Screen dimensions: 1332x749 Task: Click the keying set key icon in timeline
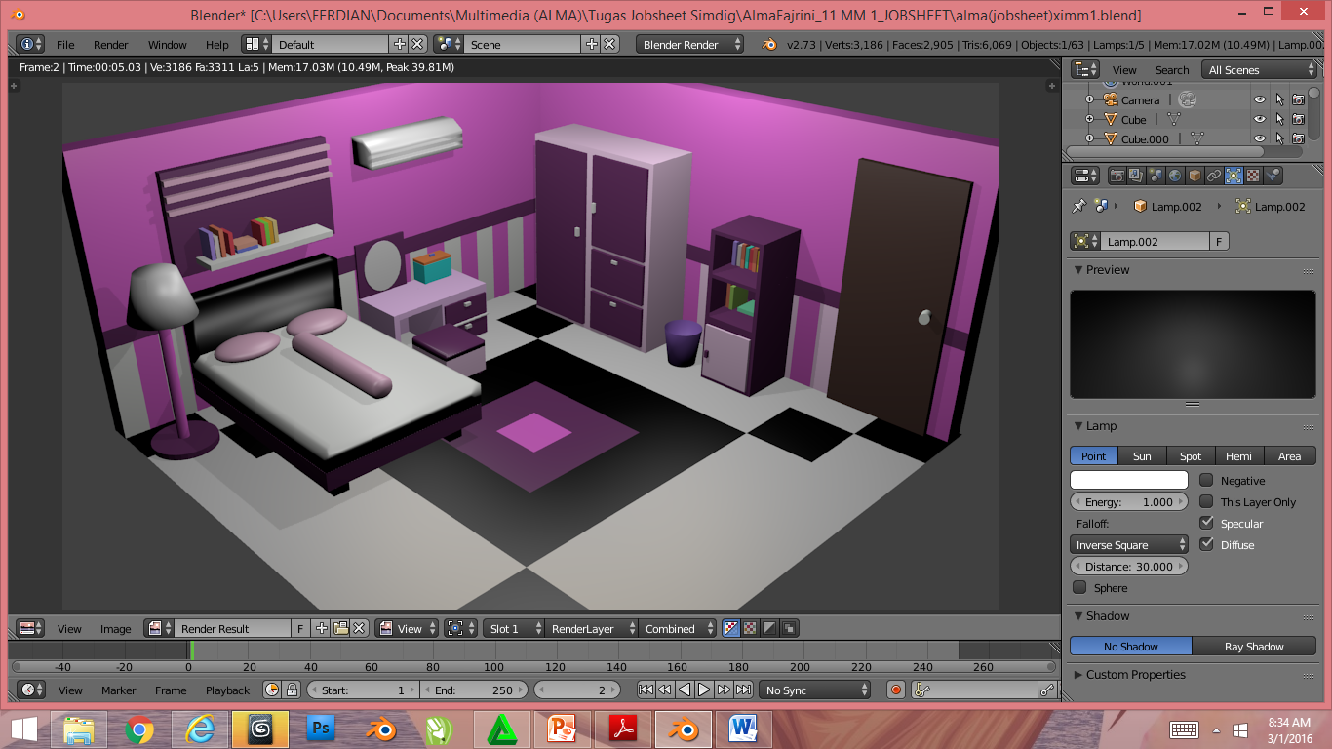click(x=923, y=690)
